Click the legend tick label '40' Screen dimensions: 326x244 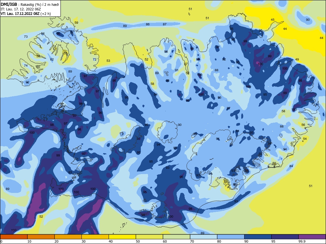tap(111, 241)
